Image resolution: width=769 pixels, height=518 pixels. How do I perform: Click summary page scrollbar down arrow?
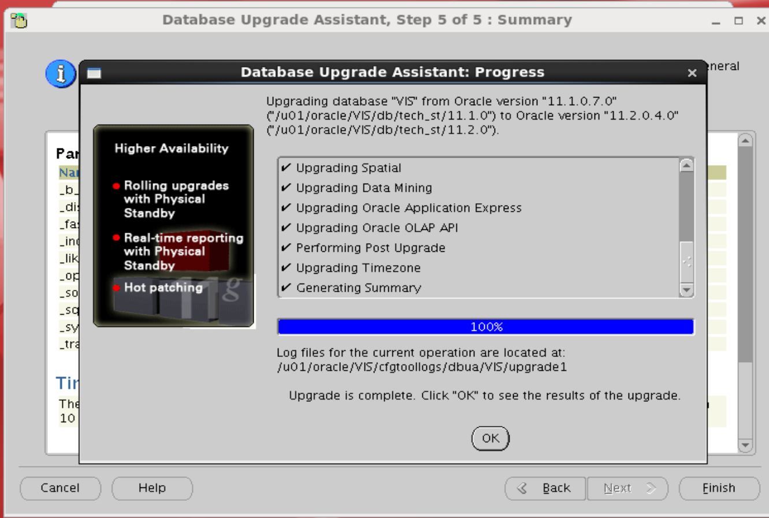745,445
